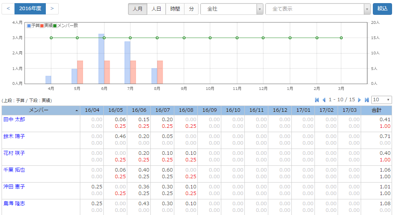Click June 予算 bar in chart
The width and height of the screenshot is (394, 215).
(101, 59)
